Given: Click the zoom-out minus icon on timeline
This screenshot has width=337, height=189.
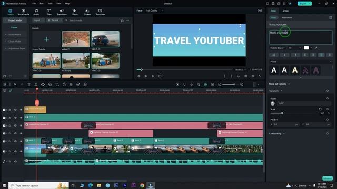Looking at the screenshot, I should (x=220, y=85).
